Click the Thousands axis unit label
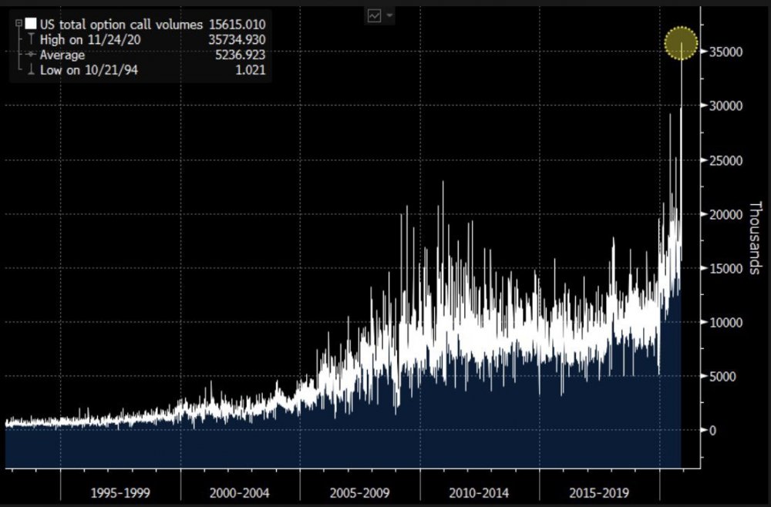The height and width of the screenshot is (507, 771). (x=755, y=237)
